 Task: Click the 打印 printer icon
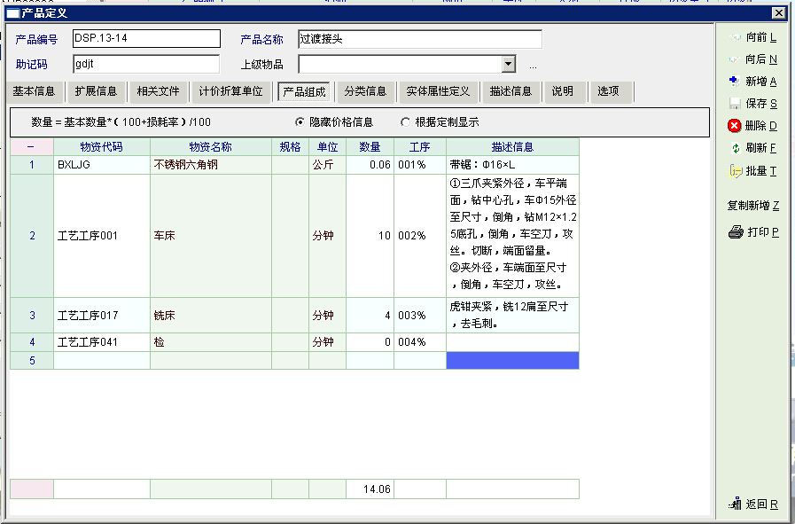point(735,232)
